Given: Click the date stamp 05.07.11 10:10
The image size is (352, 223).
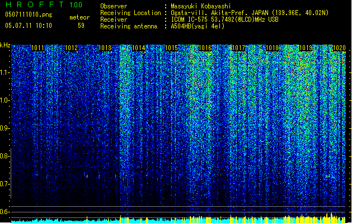Looking at the screenshot, I should [29, 26].
